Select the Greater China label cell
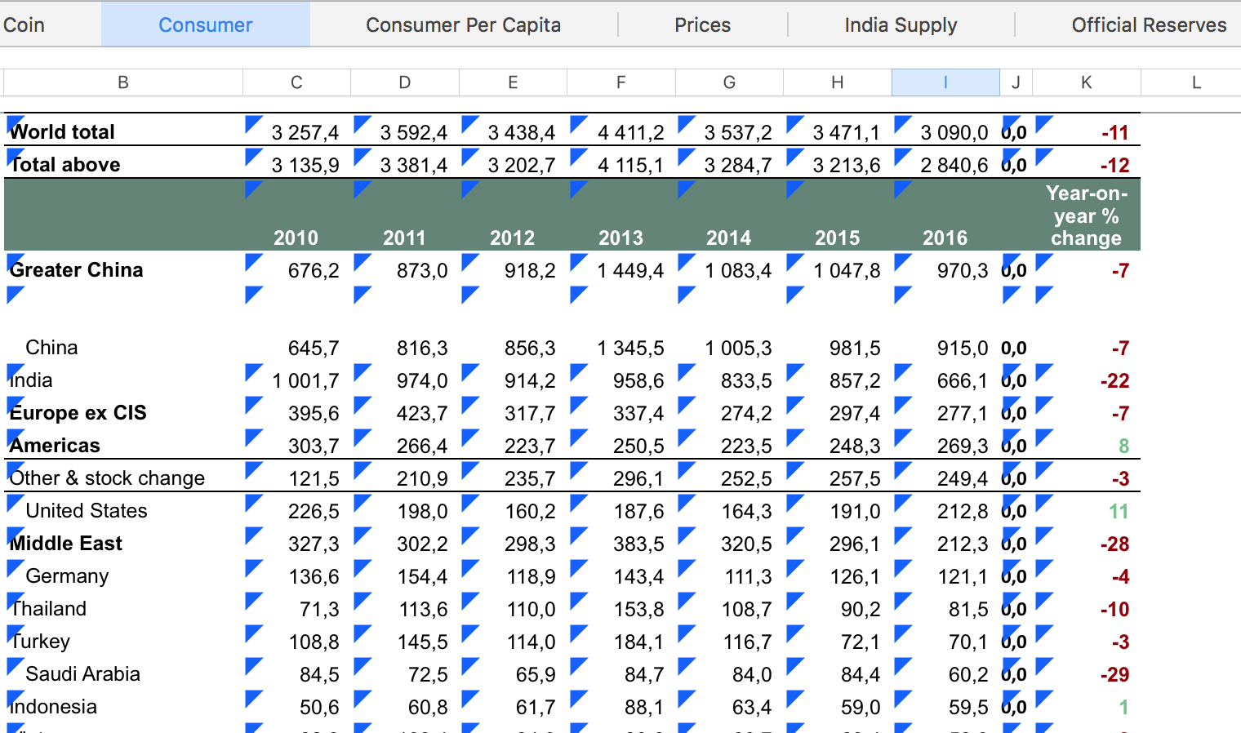The width and height of the screenshot is (1241, 733). point(76,270)
